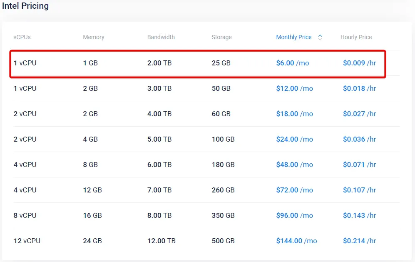This screenshot has width=415, height=262.
Task: Click the 4.00 TB bandwidth cell
Action: [159, 114]
